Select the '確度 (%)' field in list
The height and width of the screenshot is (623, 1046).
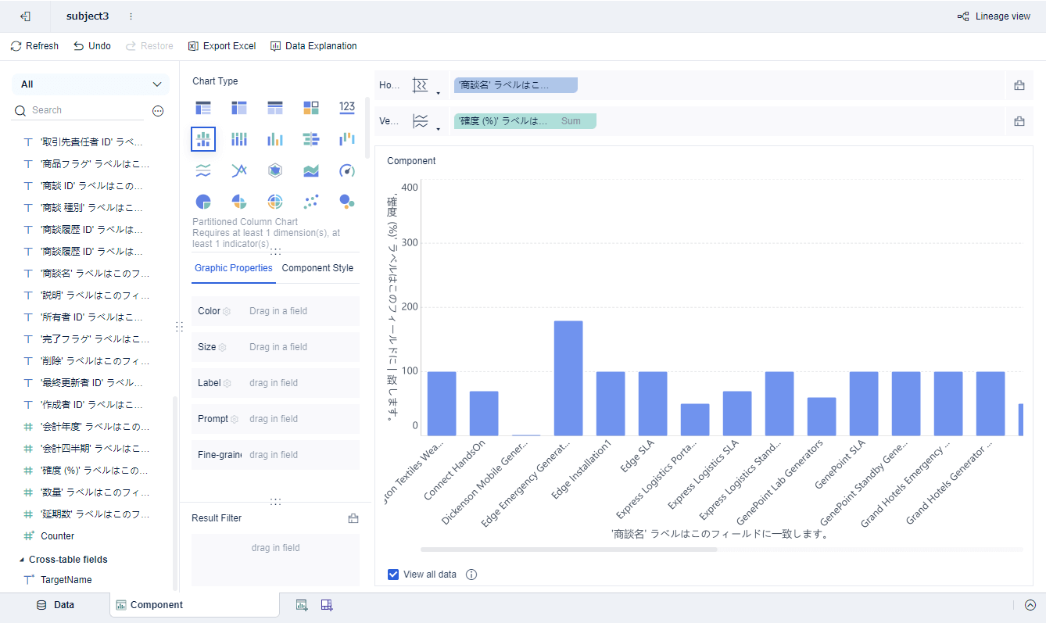pos(94,471)
